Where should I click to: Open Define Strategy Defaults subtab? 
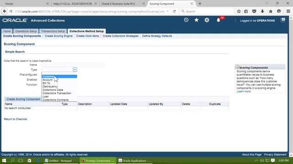tap(157, 36)
